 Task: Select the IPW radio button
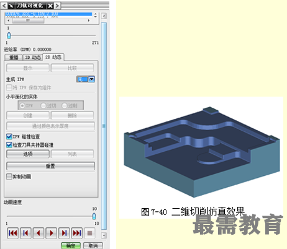point(22,106)
